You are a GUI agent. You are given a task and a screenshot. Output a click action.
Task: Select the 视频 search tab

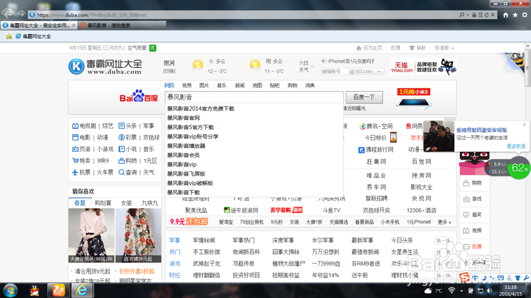[x=186, y=85]
